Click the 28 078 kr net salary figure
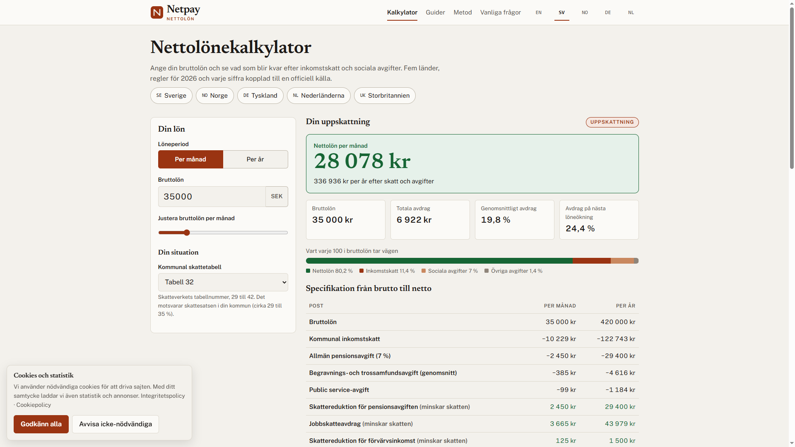 [x=362, y=161]
